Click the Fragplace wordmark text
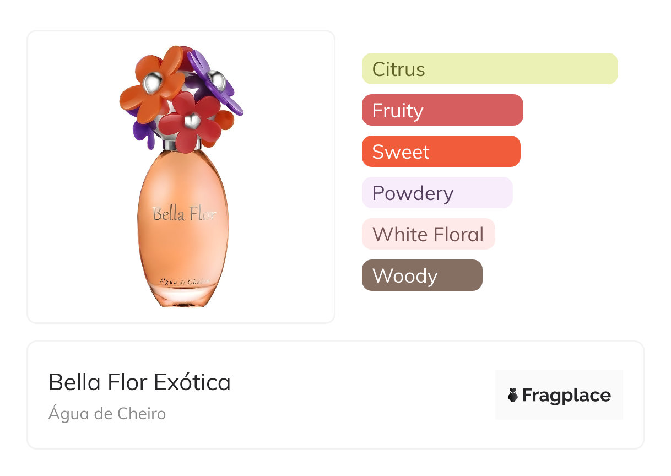The height and width of the screenshot is (476, 671). [x=566, y=396]
